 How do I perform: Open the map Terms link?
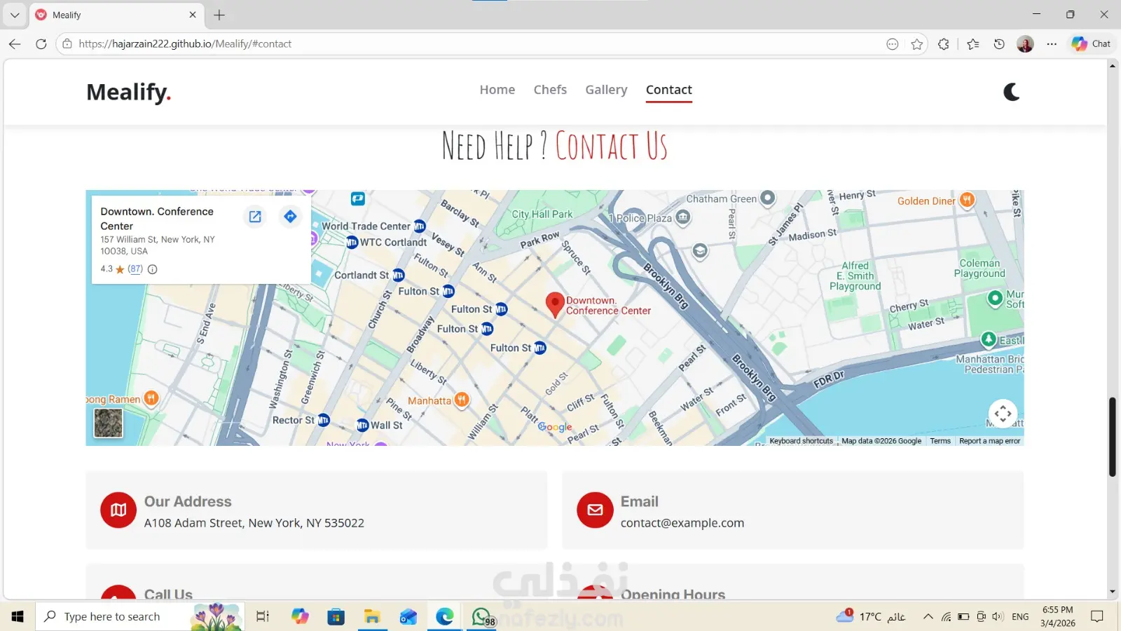(x=940, y=441)
